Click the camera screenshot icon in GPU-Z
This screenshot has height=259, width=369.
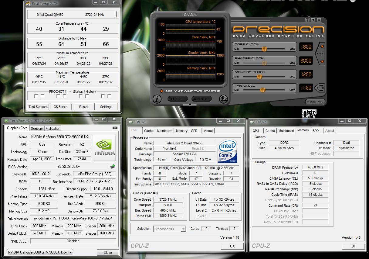click(x=115, y=128)
